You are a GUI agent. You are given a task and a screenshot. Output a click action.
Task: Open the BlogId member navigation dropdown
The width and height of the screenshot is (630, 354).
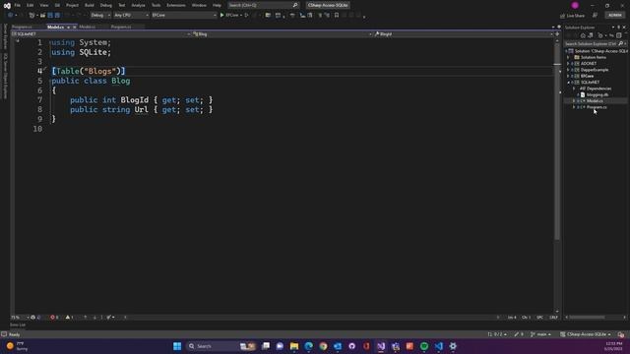coord(464,34)
